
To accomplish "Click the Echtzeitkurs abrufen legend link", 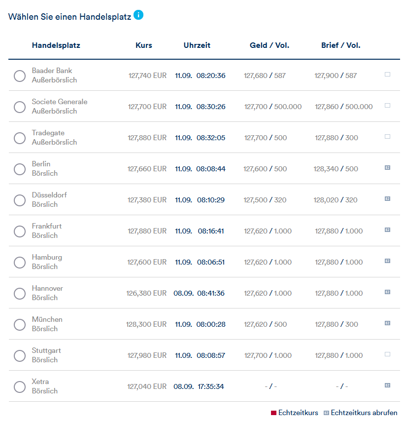I will coord(364,413).
